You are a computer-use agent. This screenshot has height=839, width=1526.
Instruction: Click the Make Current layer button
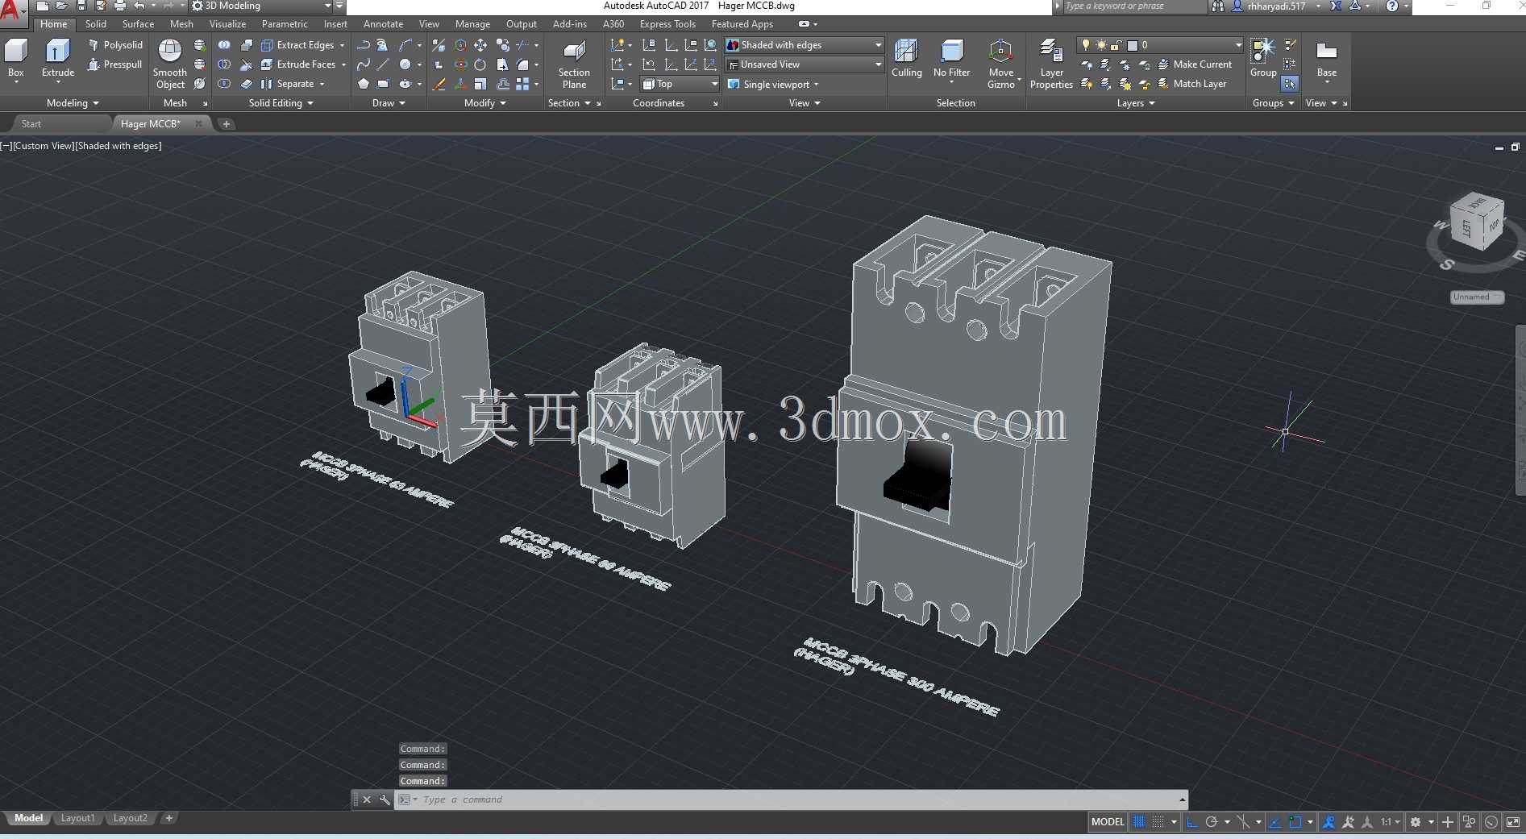tap(1195, 64)
